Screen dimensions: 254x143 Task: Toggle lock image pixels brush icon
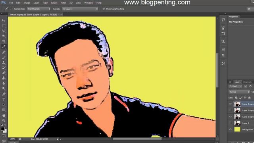tap(241, 98)
